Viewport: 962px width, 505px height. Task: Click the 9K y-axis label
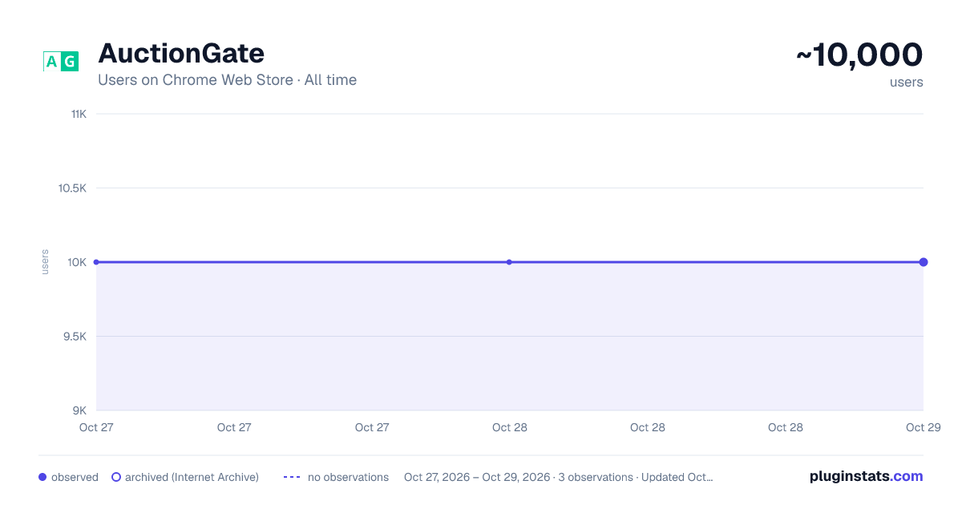[x=80, y=410]
